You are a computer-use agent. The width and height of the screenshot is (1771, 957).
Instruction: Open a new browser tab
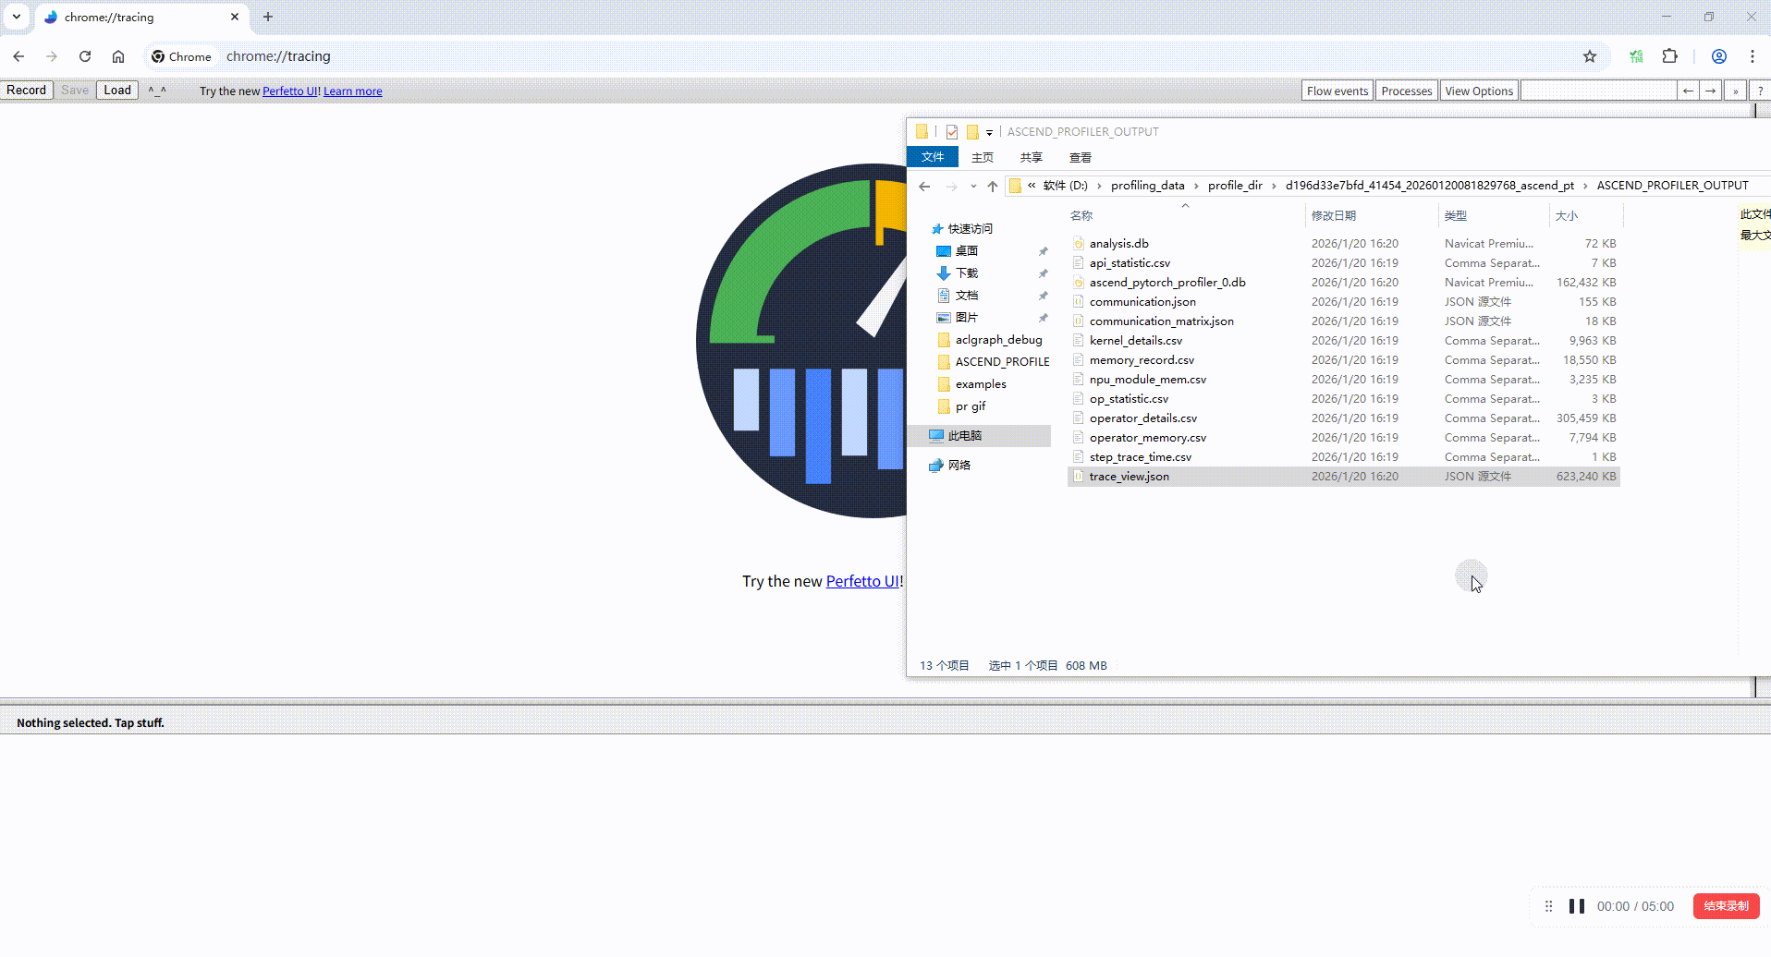point(268,17)
